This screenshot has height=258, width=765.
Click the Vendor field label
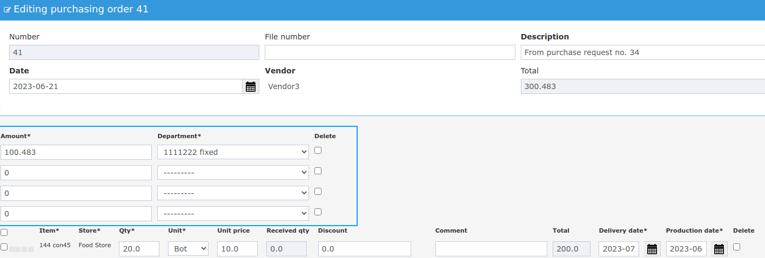(x=280, y=71)
